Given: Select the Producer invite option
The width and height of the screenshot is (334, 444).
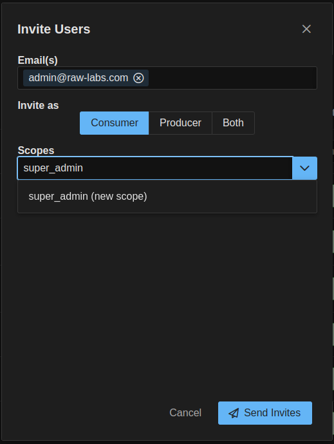Looking at the screenshot, I should (x=180, y=123).
